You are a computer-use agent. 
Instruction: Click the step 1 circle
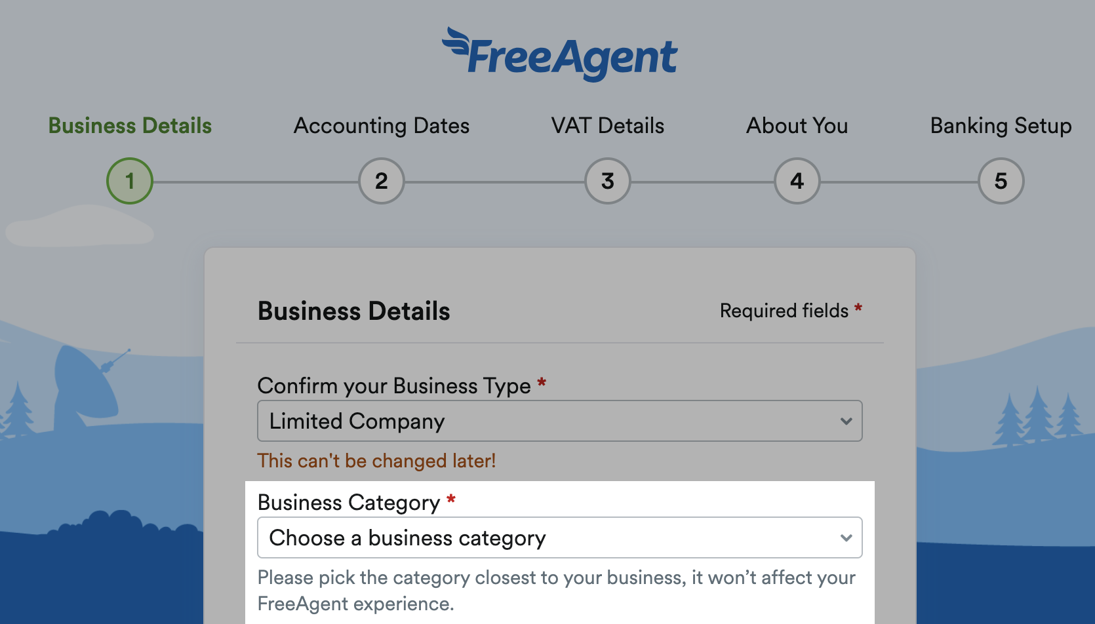(x=129, y=181)
